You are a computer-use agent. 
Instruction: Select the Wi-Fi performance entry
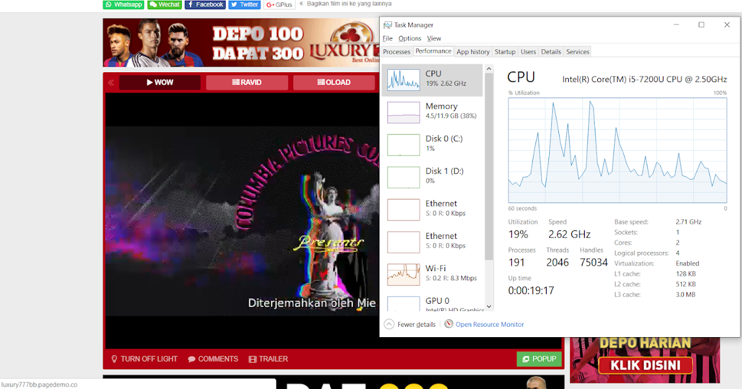tap(432, 273)
